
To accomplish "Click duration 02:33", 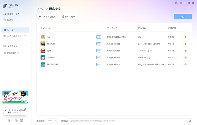I will 171,64.
